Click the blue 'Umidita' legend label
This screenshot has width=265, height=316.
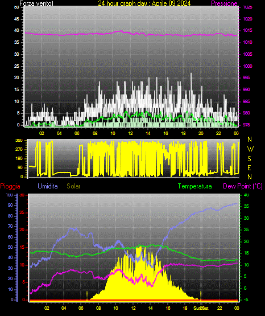coord(48,186)
